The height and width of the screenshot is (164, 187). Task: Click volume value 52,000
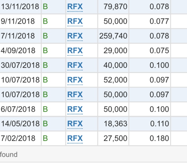[x=115, y=80]
